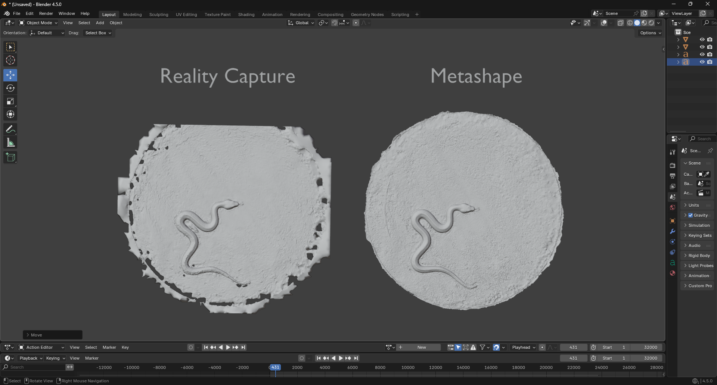Viewport: 717px width, 385px height.
Task: Enable the Gravity checkbox
Action: click(690, 215)
